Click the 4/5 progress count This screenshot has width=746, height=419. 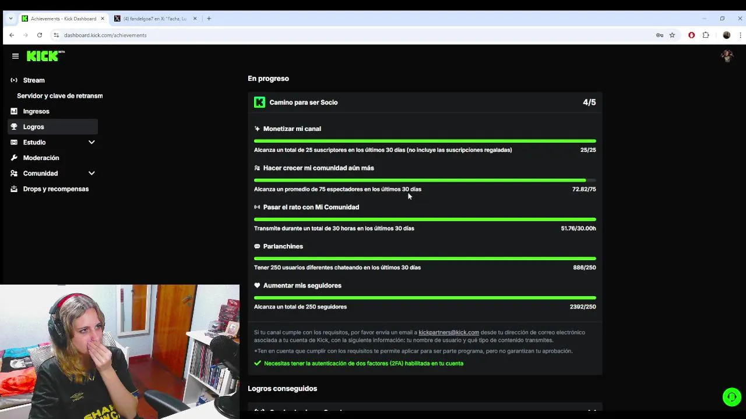point(589,102)
